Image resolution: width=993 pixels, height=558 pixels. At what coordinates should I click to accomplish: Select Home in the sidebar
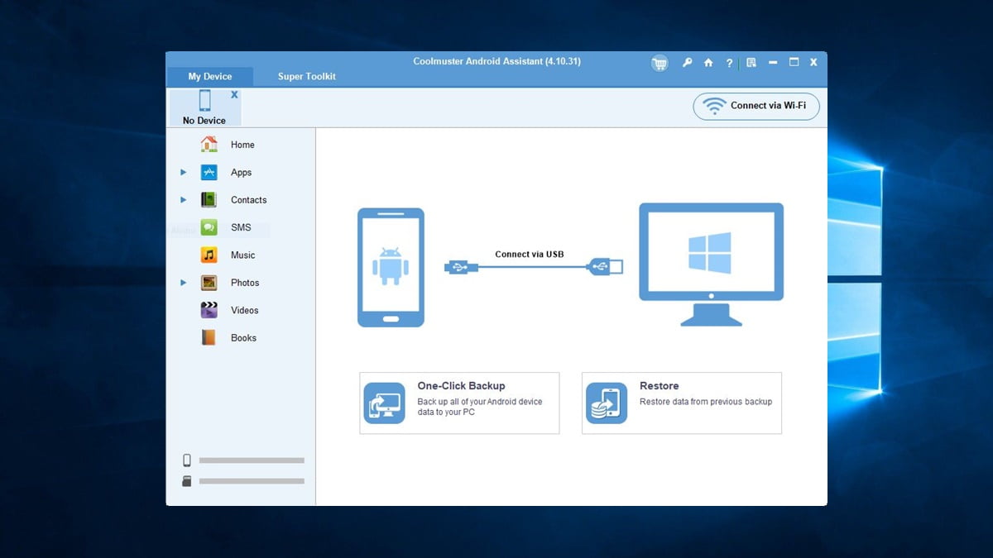242,145
